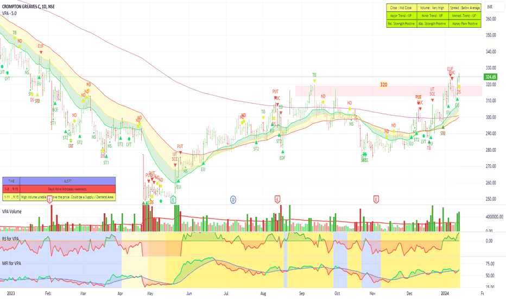Click the Mar label on the time axis
Viewport: 506px width, 299px height.
(x=83, y=294)
